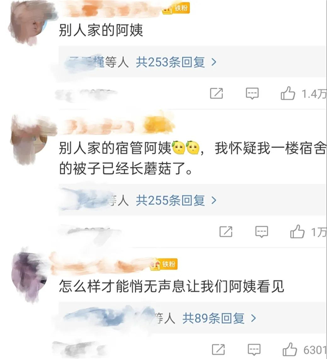Share the '别人家的阿姨' comment

(216, 93)
